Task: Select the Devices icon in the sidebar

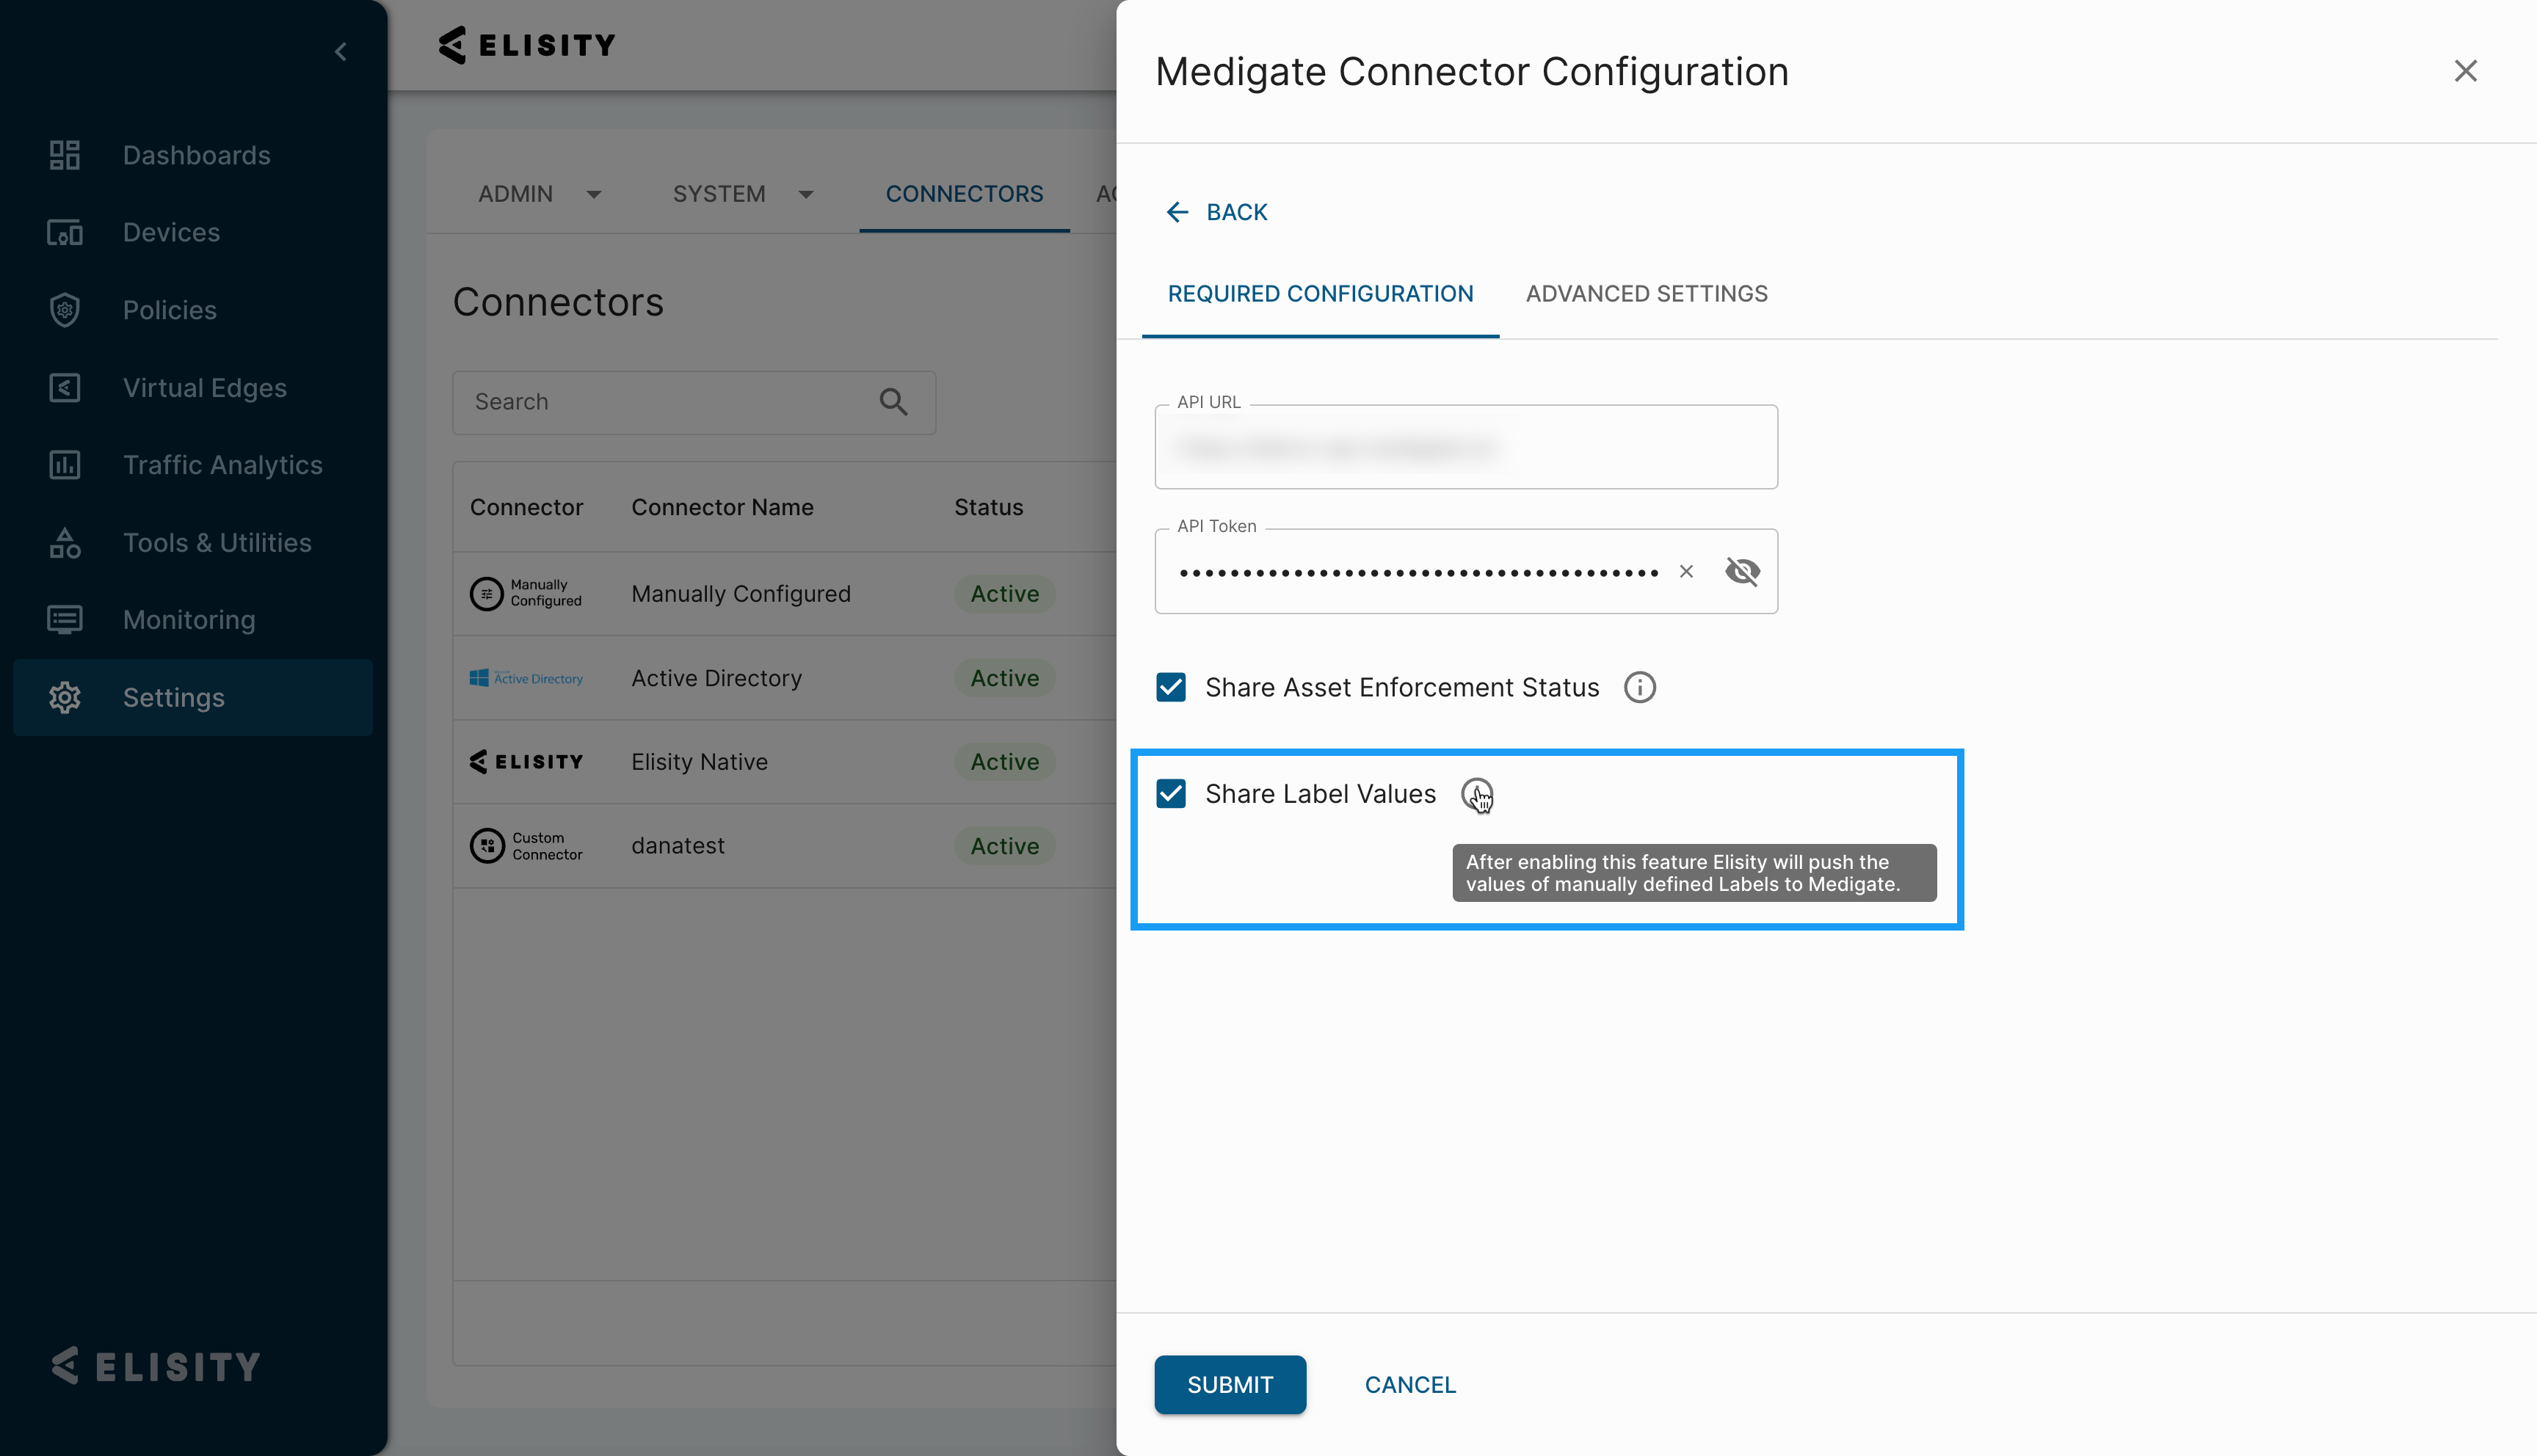Action: coord(64,232)
